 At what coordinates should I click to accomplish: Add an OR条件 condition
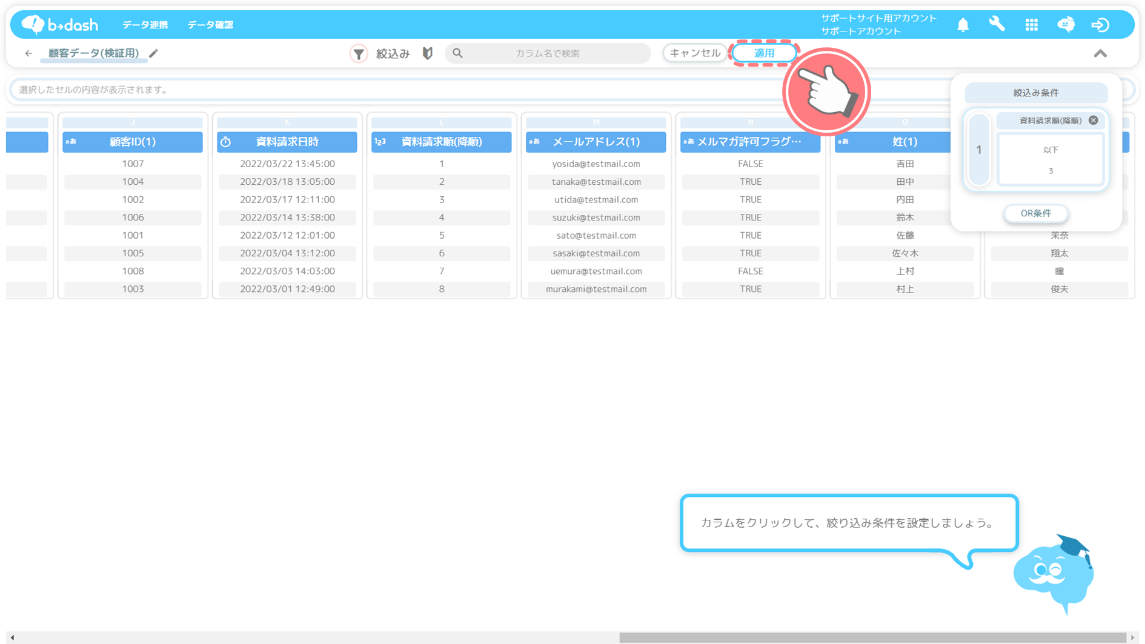(1035, 213)
